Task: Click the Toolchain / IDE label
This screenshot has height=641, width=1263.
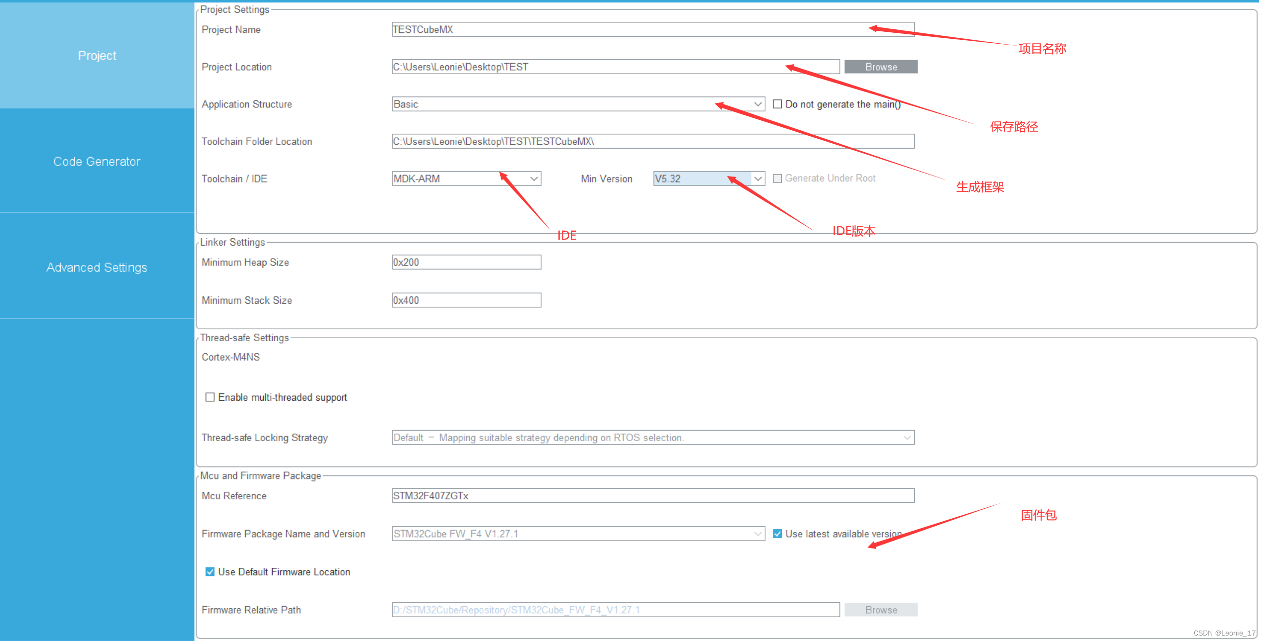Action: point(234,179)
